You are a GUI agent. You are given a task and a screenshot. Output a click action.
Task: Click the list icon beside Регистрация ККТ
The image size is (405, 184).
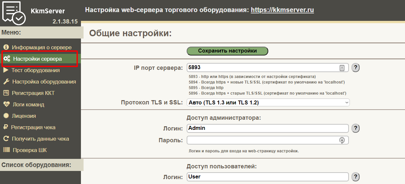6,93
